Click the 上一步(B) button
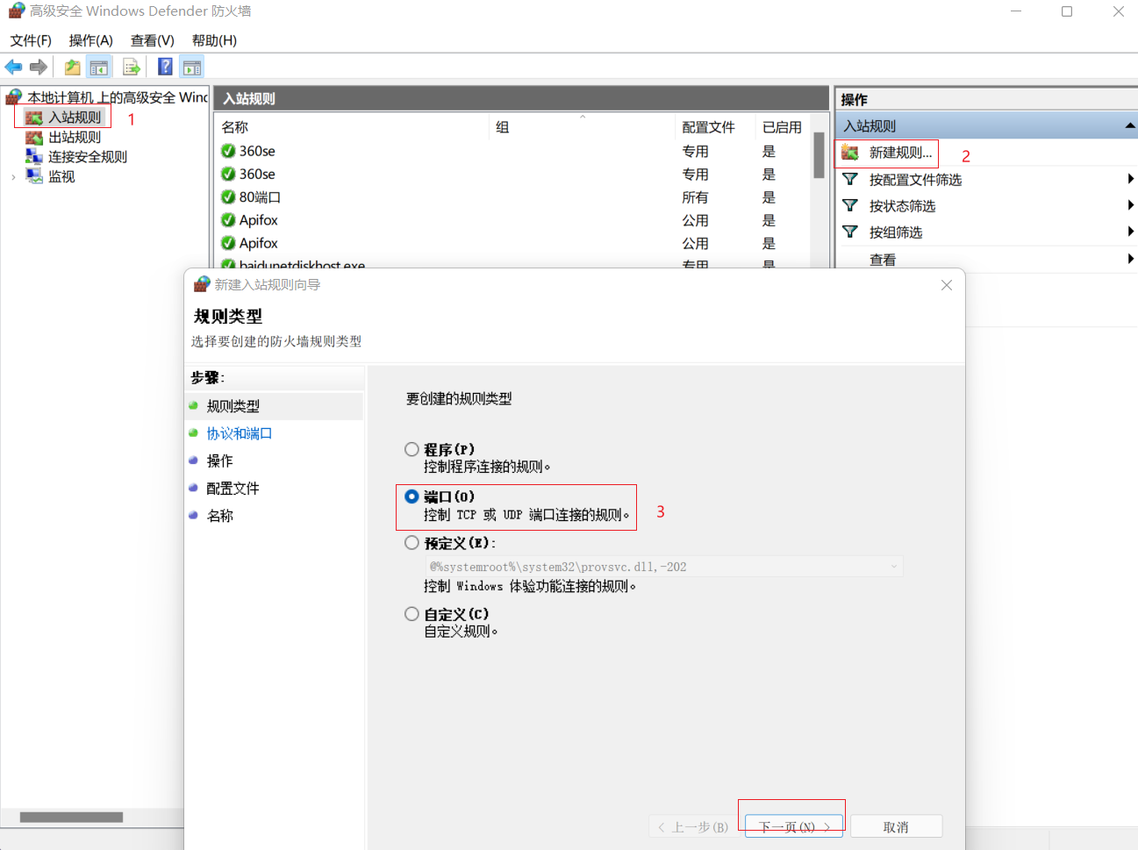1138x850 pixels. click(x=693, y=826)
